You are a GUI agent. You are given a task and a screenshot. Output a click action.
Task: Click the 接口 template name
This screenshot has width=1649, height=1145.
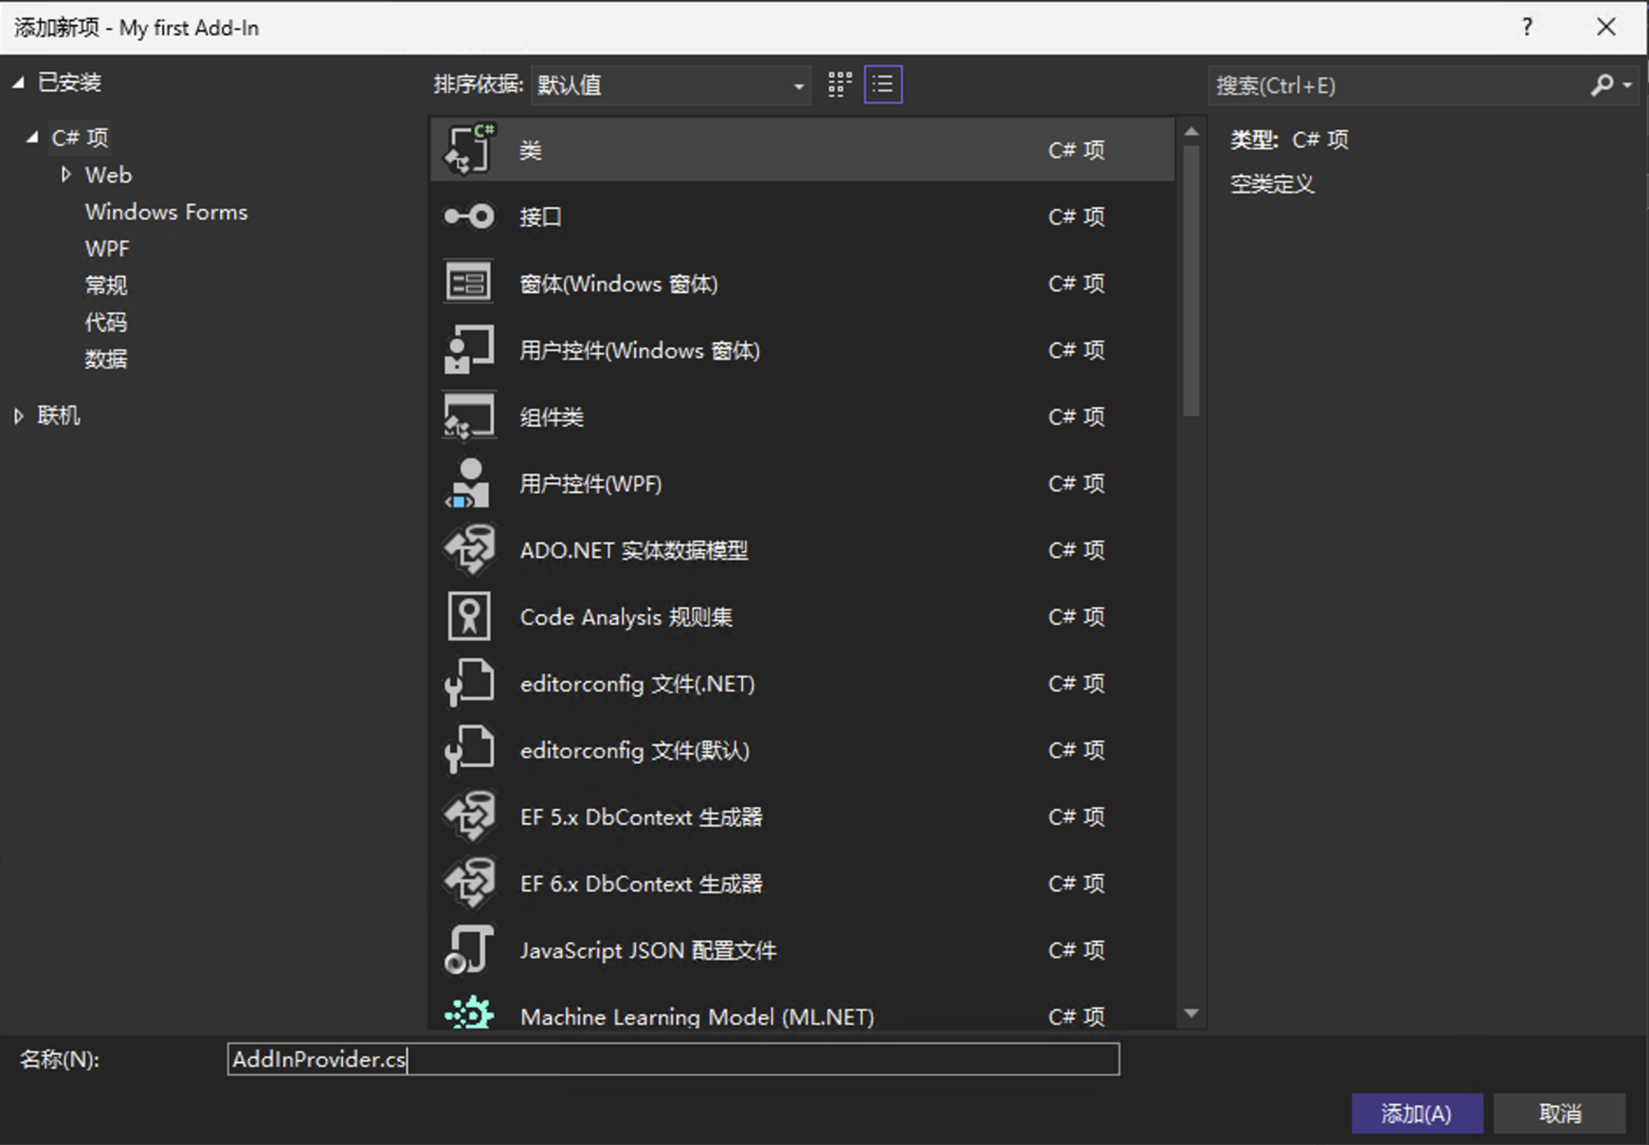[540, 217]
